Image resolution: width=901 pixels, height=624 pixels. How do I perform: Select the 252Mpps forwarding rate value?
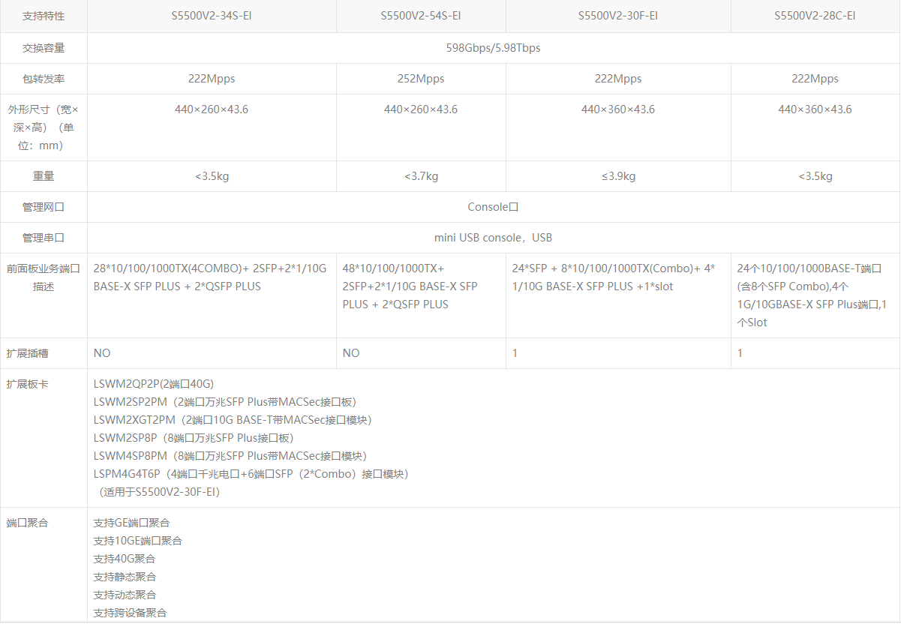click(421, 79)
